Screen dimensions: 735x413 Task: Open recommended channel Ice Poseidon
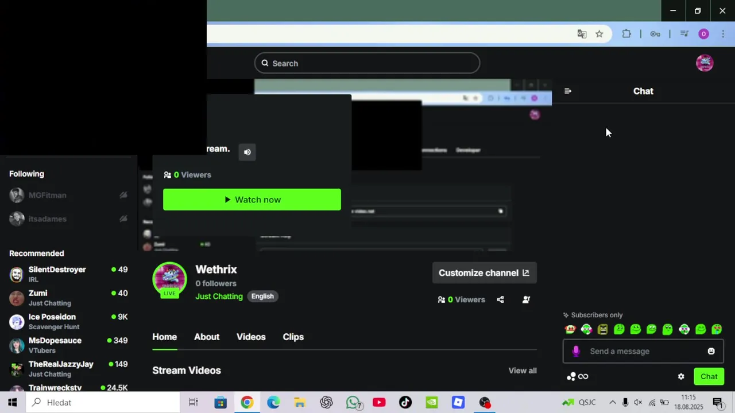pos(69,322)
